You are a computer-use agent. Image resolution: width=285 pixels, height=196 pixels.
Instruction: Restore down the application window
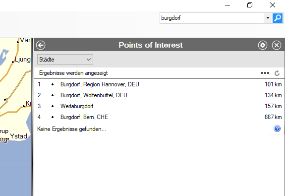coord(250,5)
